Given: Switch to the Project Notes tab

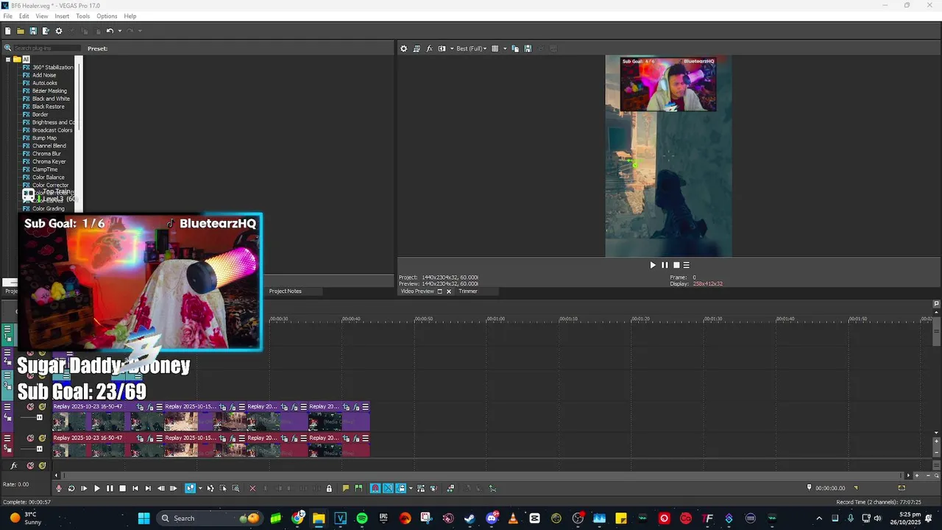Looking at the screenshot, I should point(285,291).
